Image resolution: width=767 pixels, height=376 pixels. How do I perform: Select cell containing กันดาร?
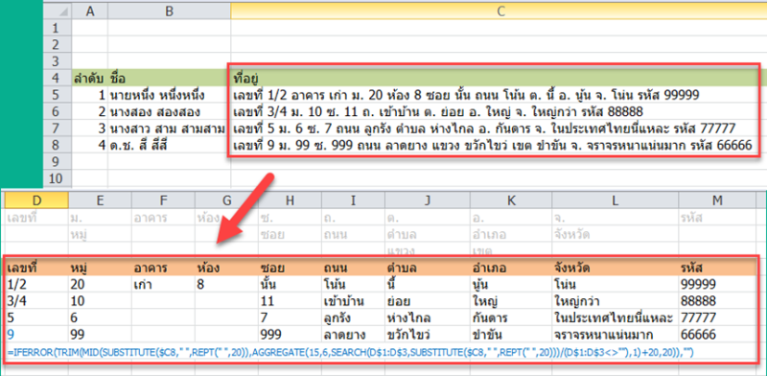click(x=510, y=317)
